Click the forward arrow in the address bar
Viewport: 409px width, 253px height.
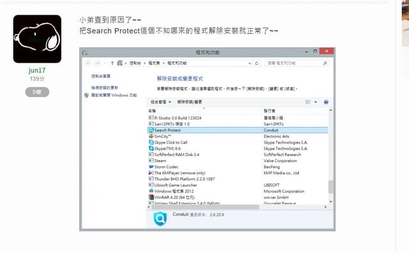click(x=98, y=63)
